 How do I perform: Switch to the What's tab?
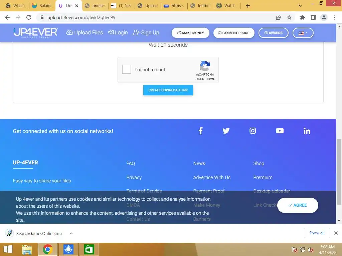[x=15, y=6]
